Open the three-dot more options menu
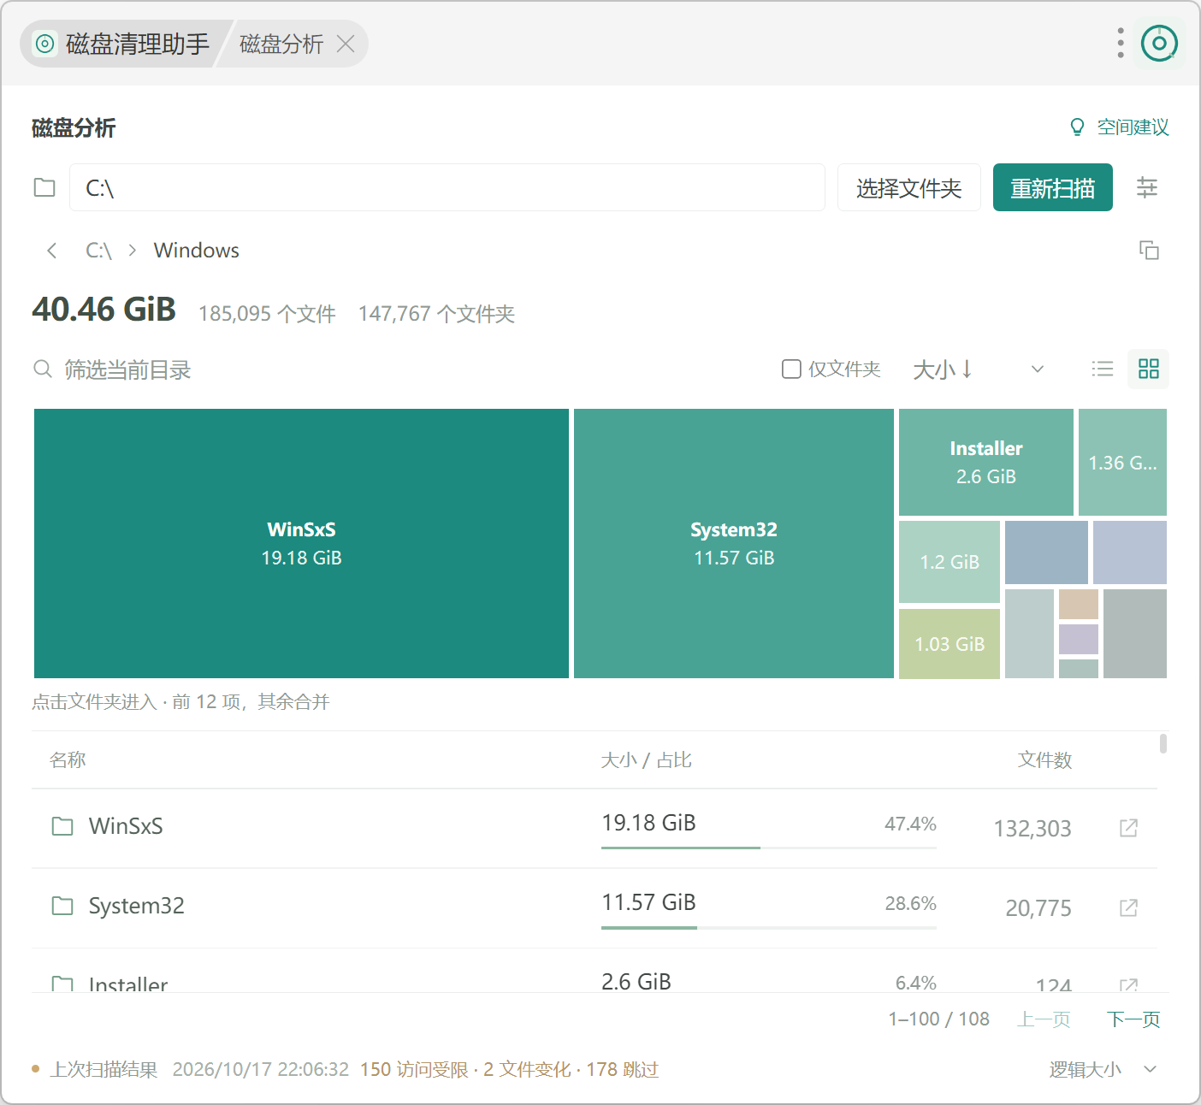 point(1120,43)
